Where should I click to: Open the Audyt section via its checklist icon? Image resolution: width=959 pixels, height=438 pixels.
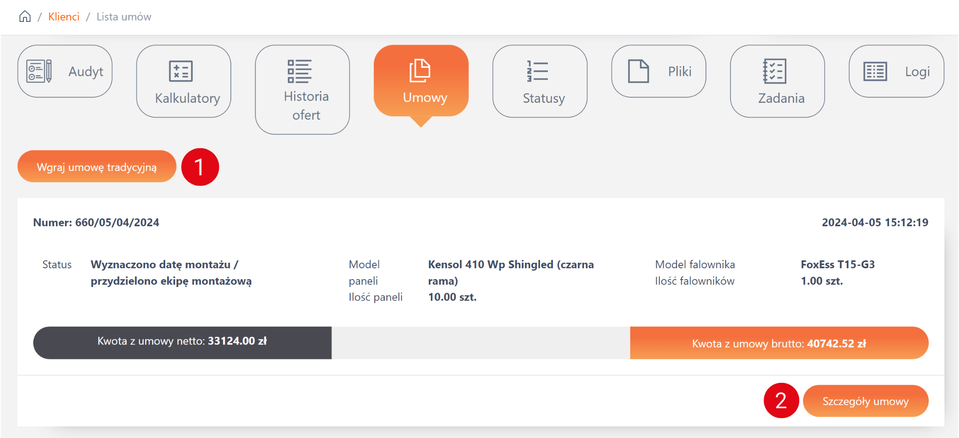[x=39, y=71]
